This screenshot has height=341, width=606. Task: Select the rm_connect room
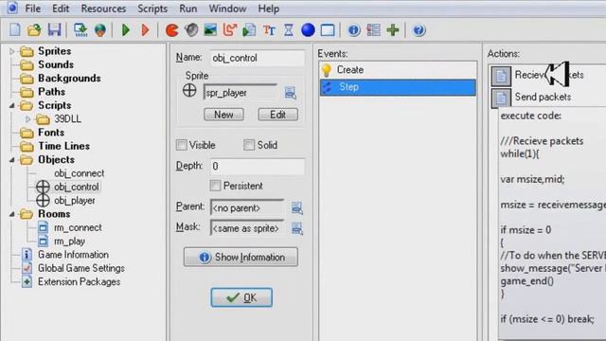click(78, 227)
